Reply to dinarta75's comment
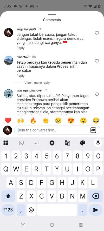This screenshot has width=104, height=231. pyautogui.click(x=21, y=76)
